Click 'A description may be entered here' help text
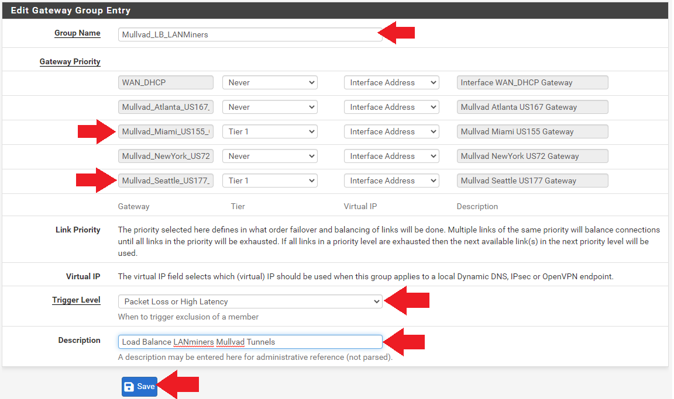The image size is (674, 399). click(255, 357)
